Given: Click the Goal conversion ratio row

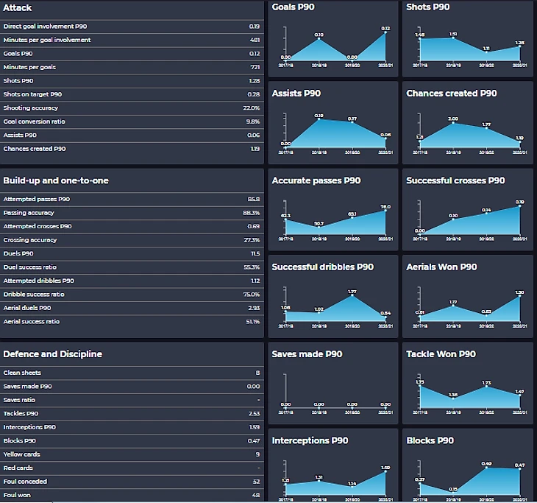Looking at the screenshot, I should point(131,122).
